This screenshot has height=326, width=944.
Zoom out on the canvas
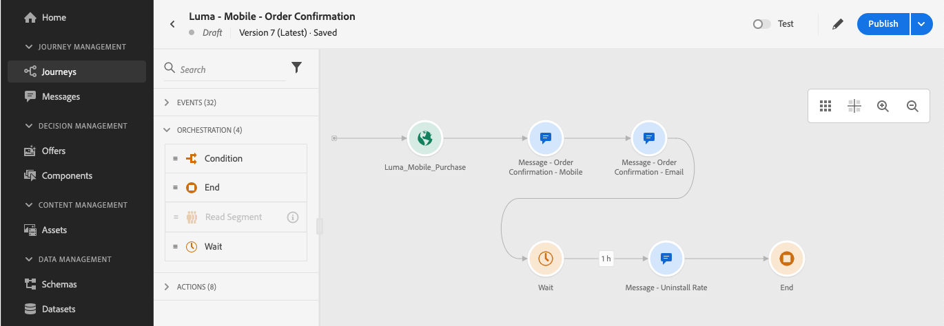[x=912, y=106]
